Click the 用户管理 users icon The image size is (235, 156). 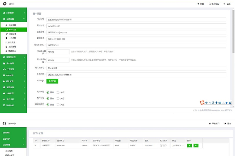point(4,63)
